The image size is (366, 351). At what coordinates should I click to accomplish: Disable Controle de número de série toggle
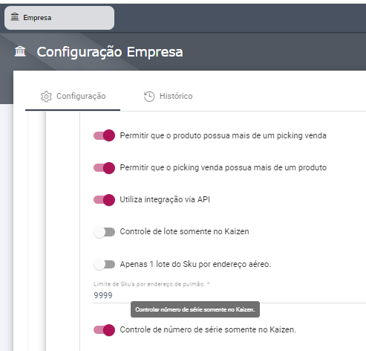point(104,330)
